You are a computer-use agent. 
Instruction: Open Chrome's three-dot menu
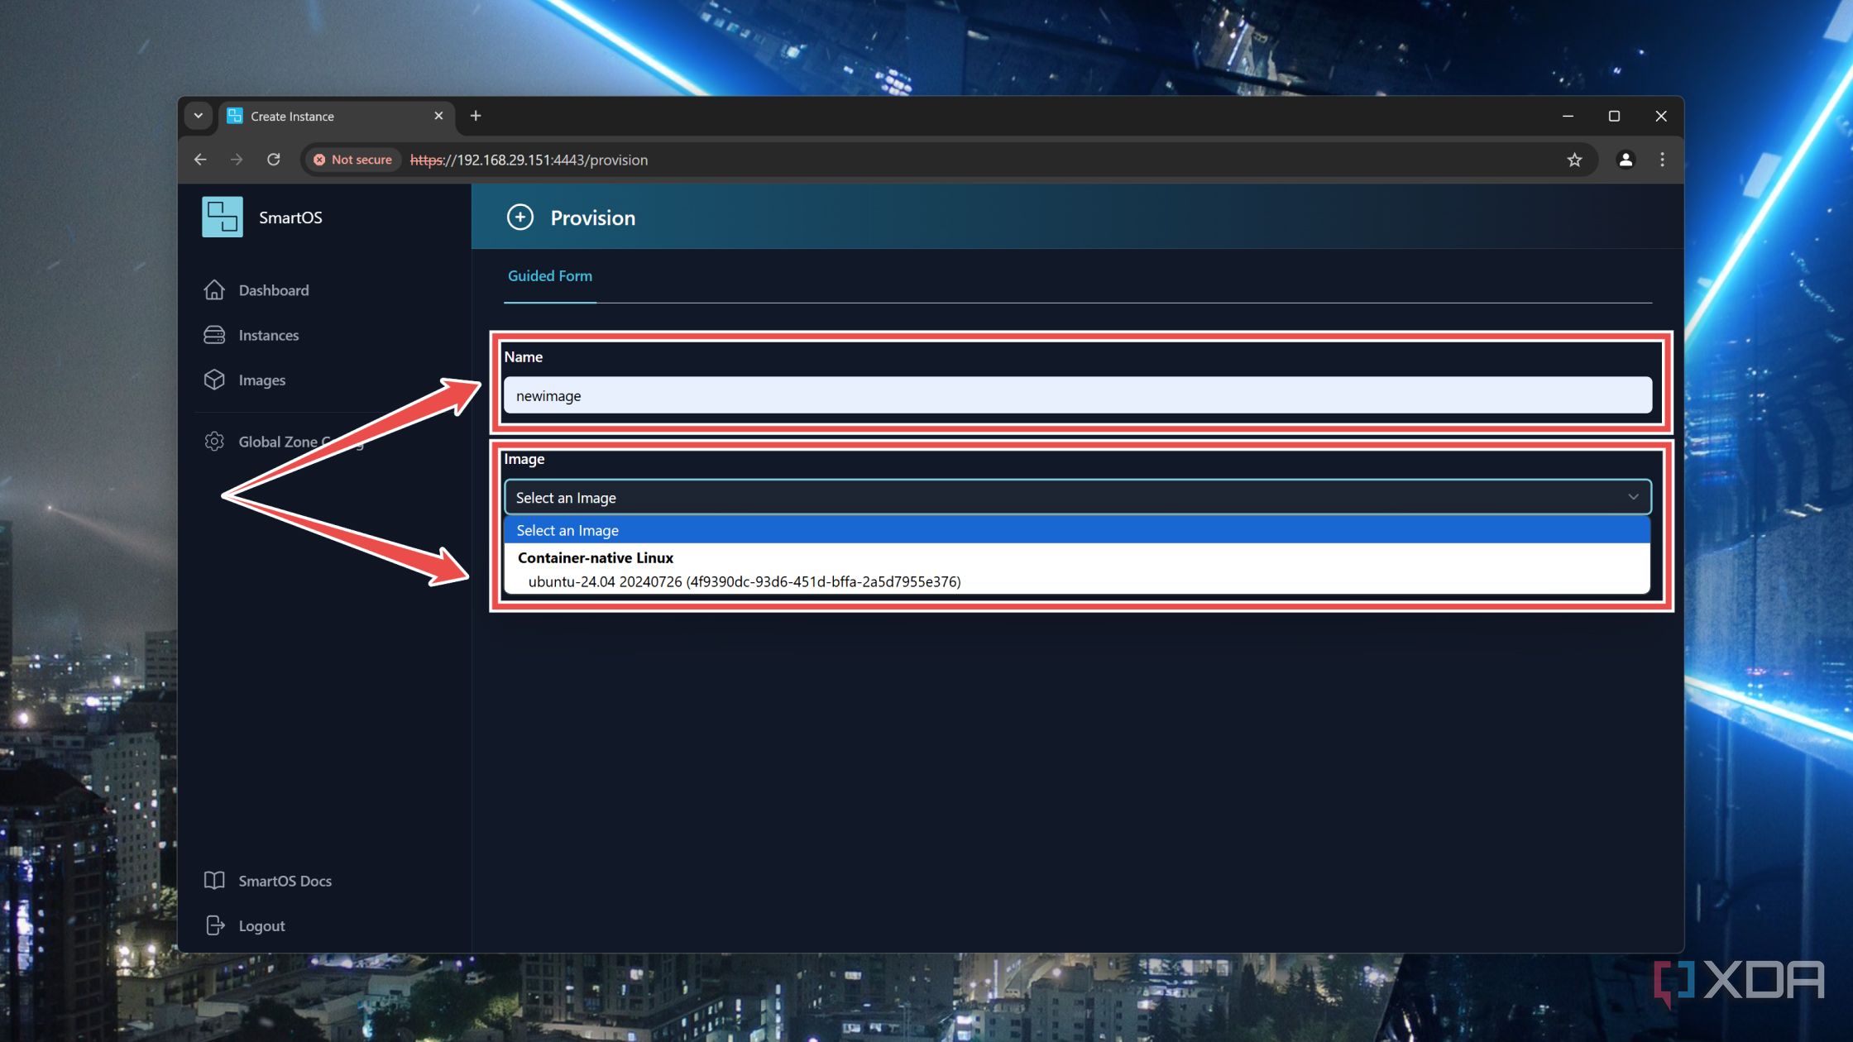tap(1662, 160)
